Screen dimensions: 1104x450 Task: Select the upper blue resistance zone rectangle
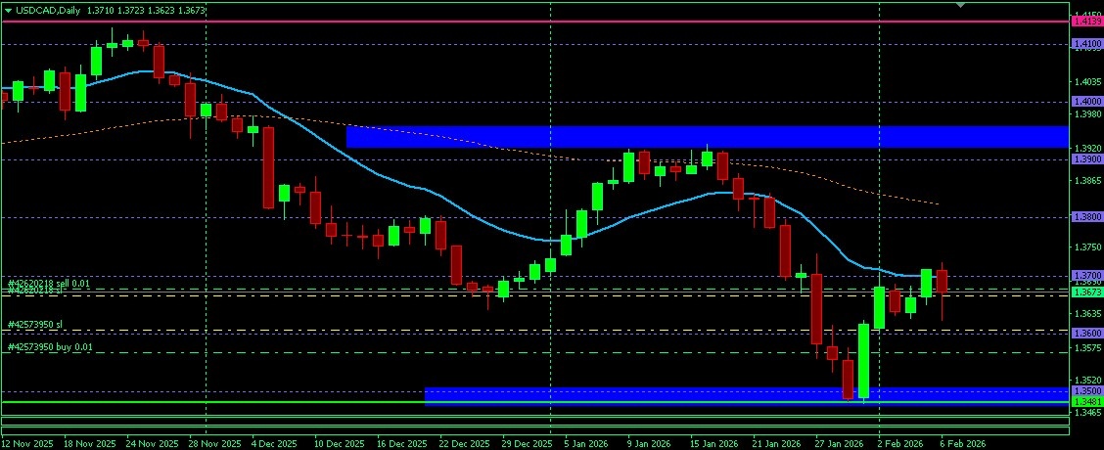pyautogui.click(x=708, y=137)
